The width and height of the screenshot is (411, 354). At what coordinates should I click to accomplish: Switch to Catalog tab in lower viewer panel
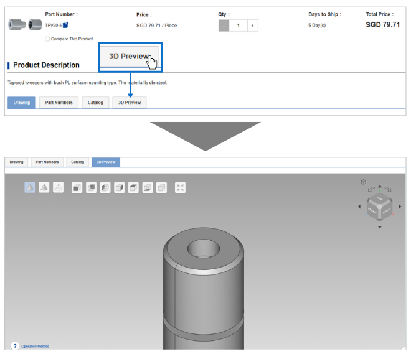[77, 162]
